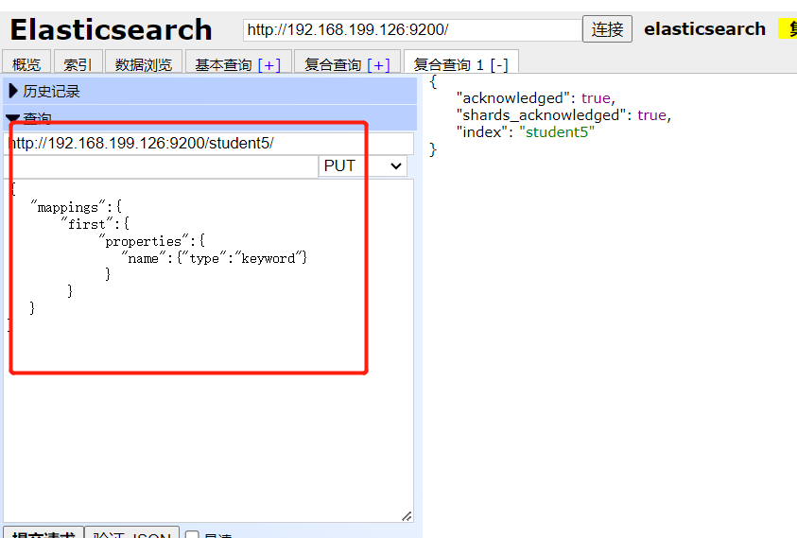This screenshot has width=797, height=538.
Task: Click the "mappings" line in body
Action: coord(77,207)
